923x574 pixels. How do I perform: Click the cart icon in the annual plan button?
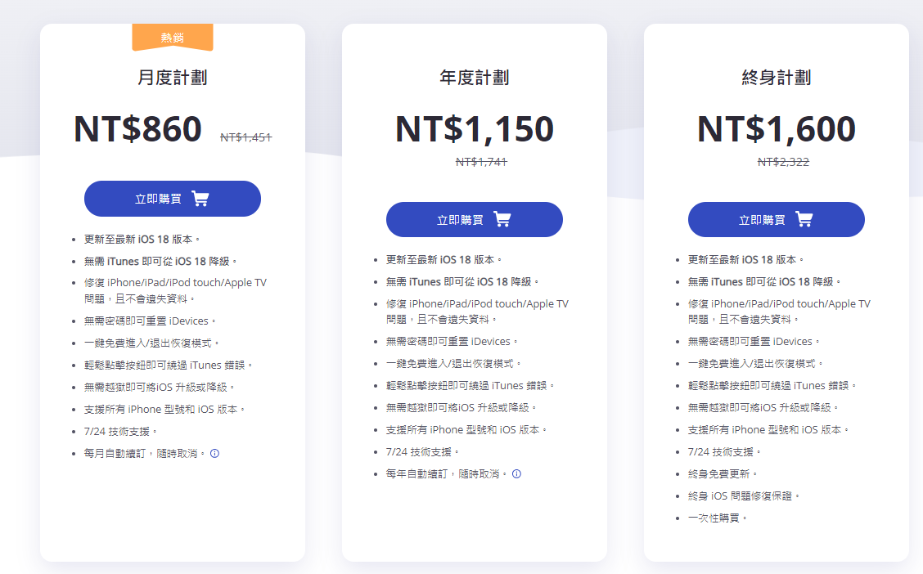point(502,220)
